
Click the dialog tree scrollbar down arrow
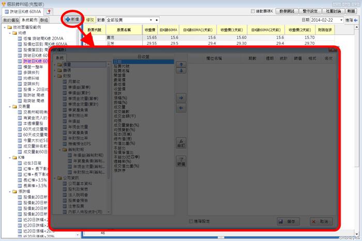pyautogui.click(x=109, y=212)
